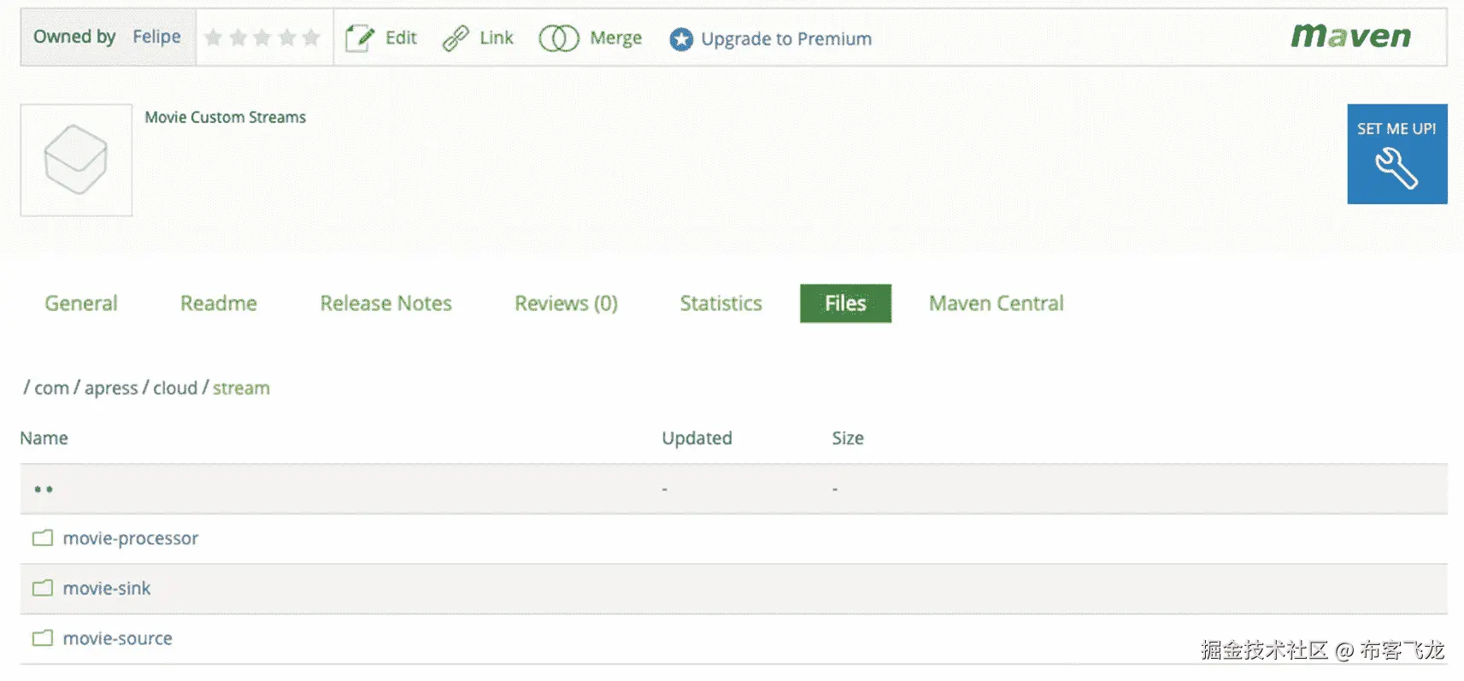The height and width of the screenshot is (681, 1464).
Task: Rate package with fourth star
Action: coord(287,38)
